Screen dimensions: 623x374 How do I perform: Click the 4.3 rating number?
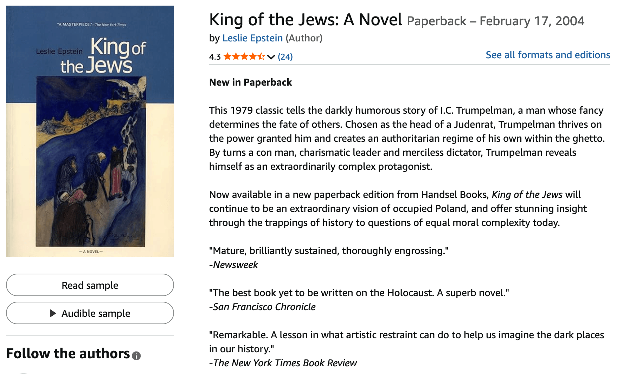(215, 57)
